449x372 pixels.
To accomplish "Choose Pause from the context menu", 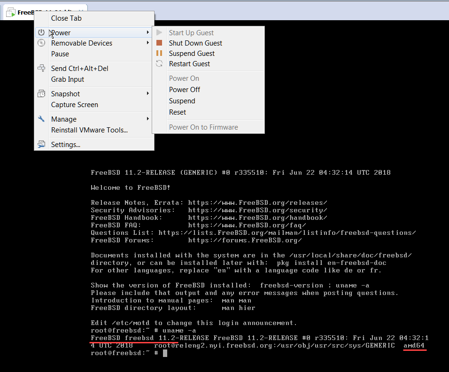I will point(60,54).
